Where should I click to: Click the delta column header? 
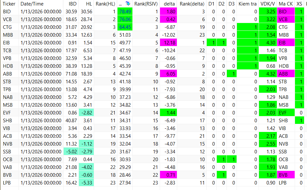click(x=169, y=4)
